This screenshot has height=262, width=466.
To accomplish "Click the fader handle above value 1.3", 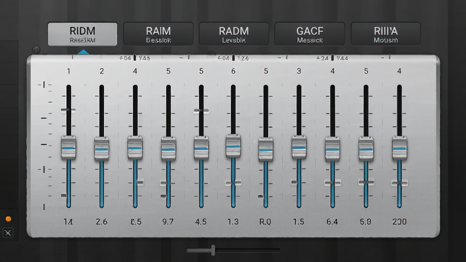I will (233, 146).
